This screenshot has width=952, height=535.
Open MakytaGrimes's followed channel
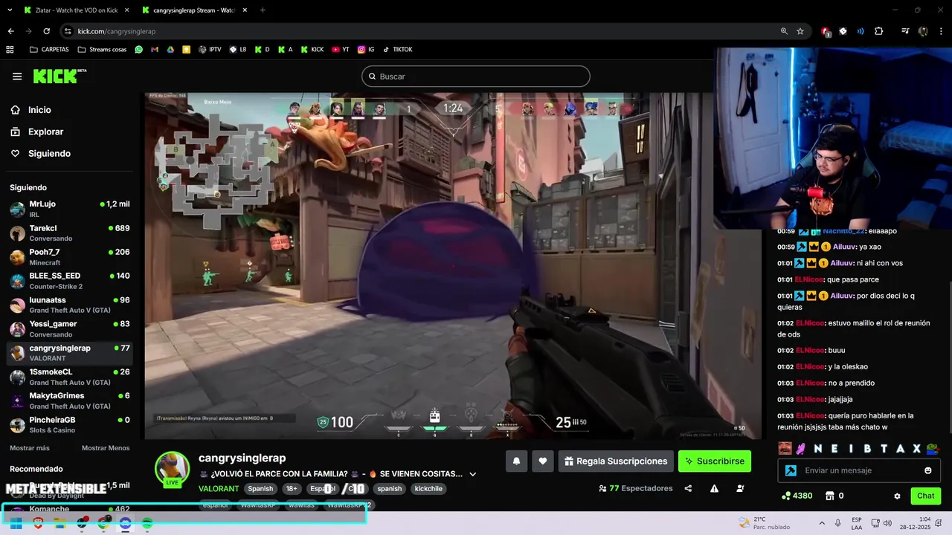[x=70, y=401]
